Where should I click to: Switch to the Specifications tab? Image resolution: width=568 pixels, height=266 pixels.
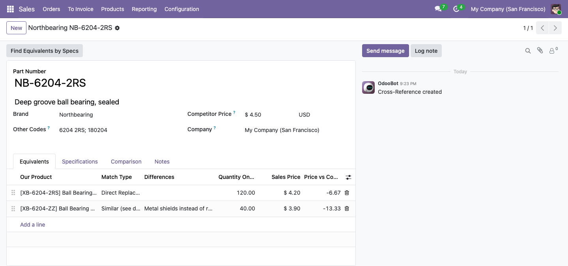pos(80,162)
